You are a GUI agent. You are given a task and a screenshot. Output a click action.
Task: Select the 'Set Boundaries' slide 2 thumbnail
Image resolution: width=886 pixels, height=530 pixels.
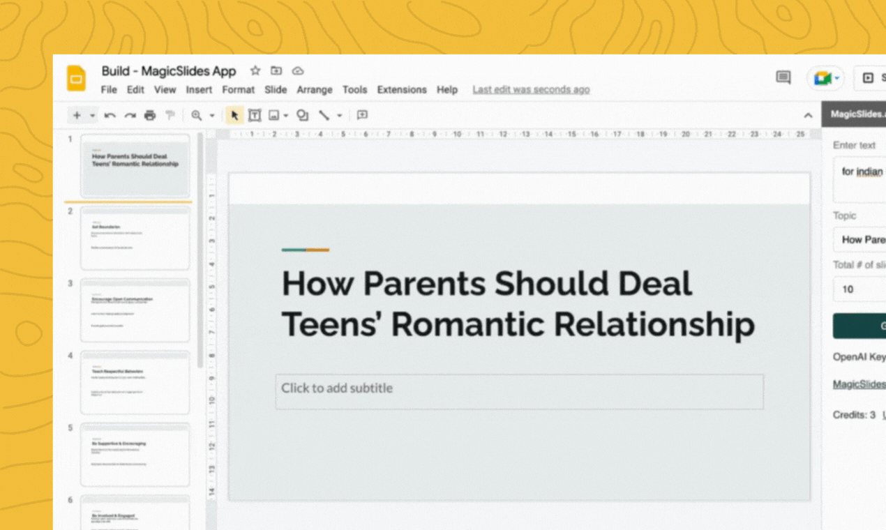click(x=135, y=238)
